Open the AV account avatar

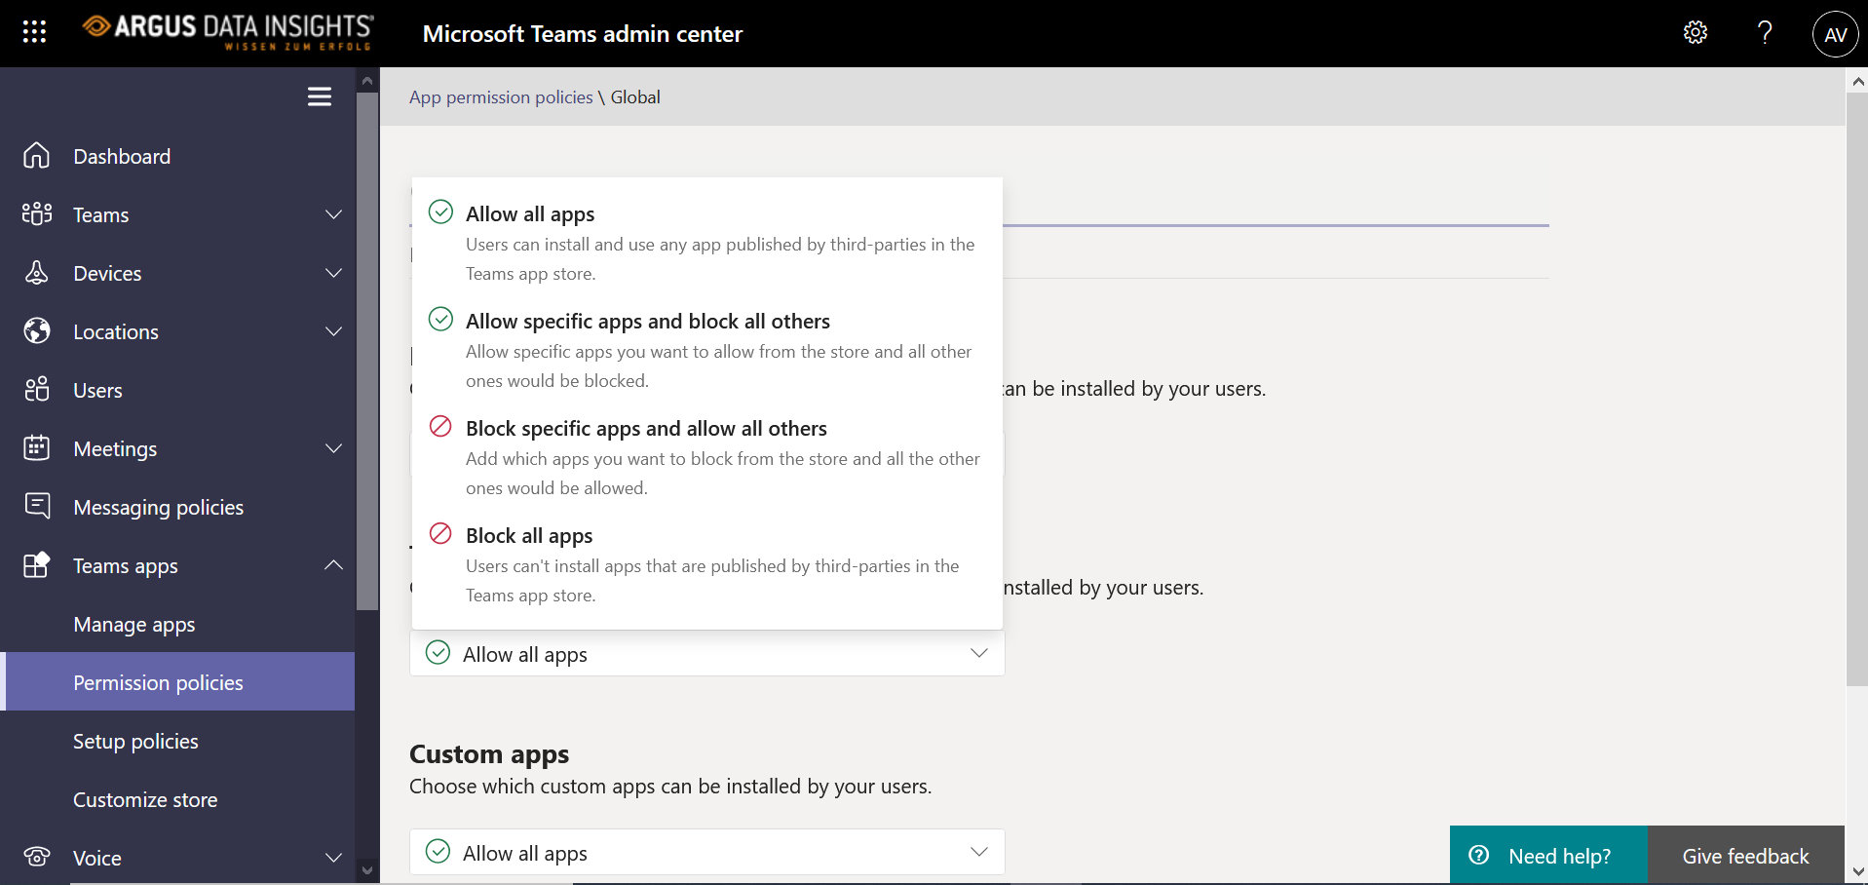pyautogui.click(x=1836, y=34)
